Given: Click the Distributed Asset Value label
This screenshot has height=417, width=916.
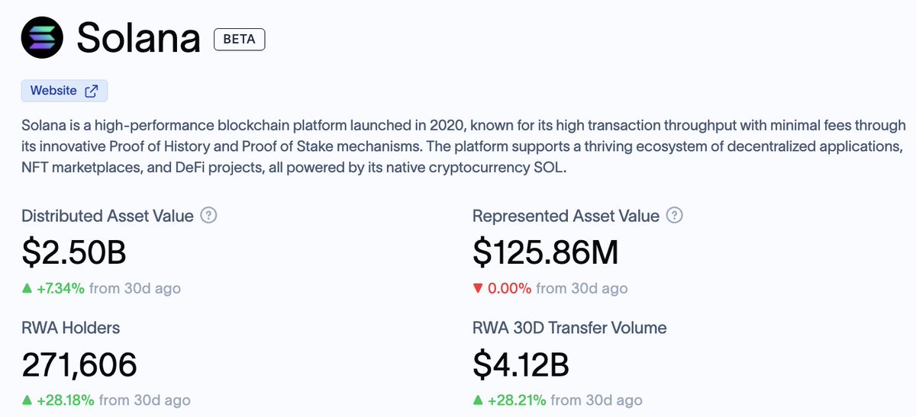Looking at the screenshot, I should click(x=108, y=216).
